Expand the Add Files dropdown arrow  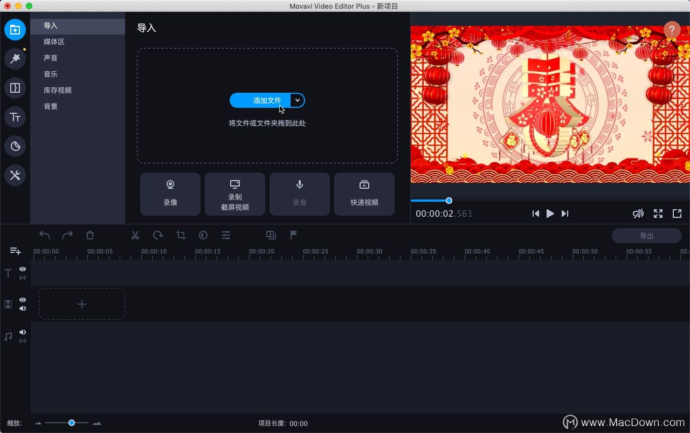[x=298, y=100]
